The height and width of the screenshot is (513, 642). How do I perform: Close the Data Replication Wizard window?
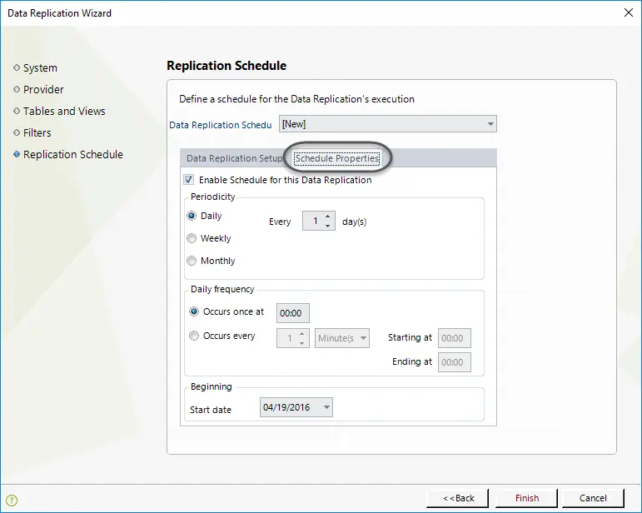(629, 12)
